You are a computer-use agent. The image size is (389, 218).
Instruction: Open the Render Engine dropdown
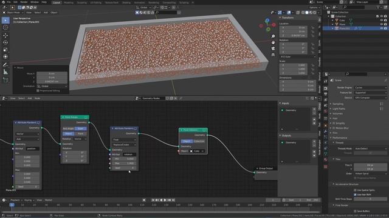pyautogui.click(x=370, y=87)
